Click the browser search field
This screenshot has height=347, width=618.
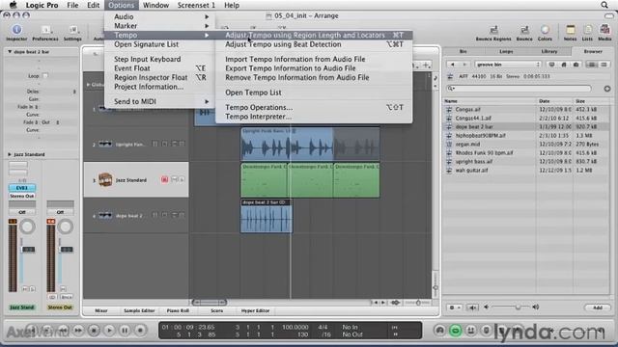[x=520, y=89]
